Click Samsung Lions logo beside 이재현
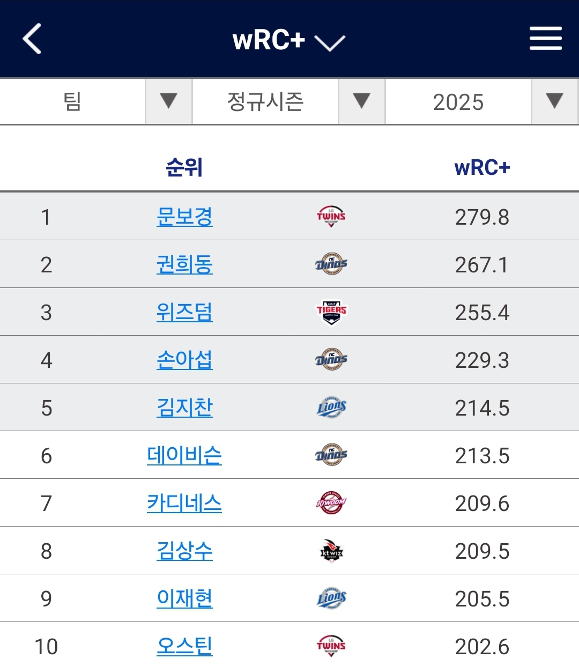579x666 pixels. [331, 598]
